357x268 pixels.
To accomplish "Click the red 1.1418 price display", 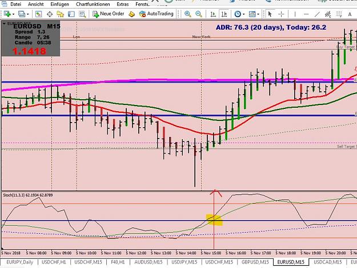I will pos(29,51).
